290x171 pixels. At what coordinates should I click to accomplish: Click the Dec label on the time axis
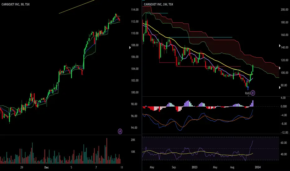point(46,167)
